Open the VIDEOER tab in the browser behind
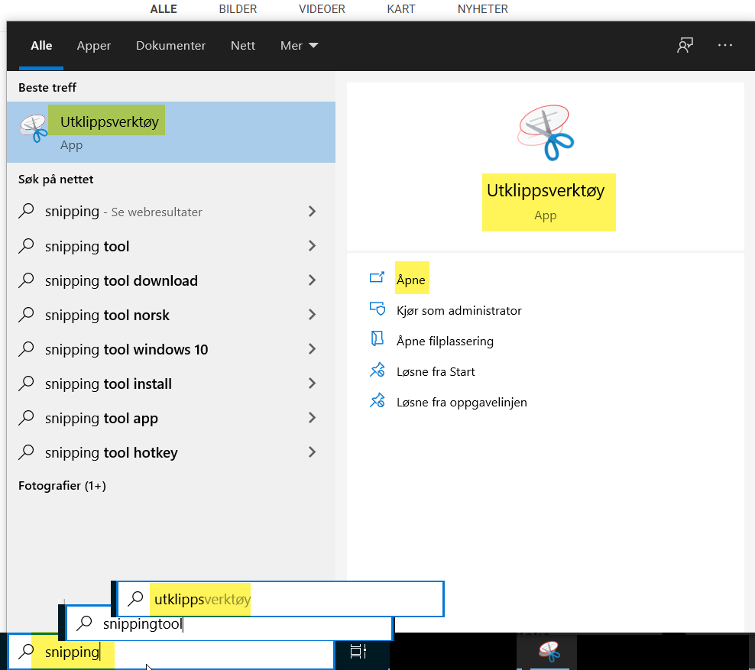 [x=322, y=8]
